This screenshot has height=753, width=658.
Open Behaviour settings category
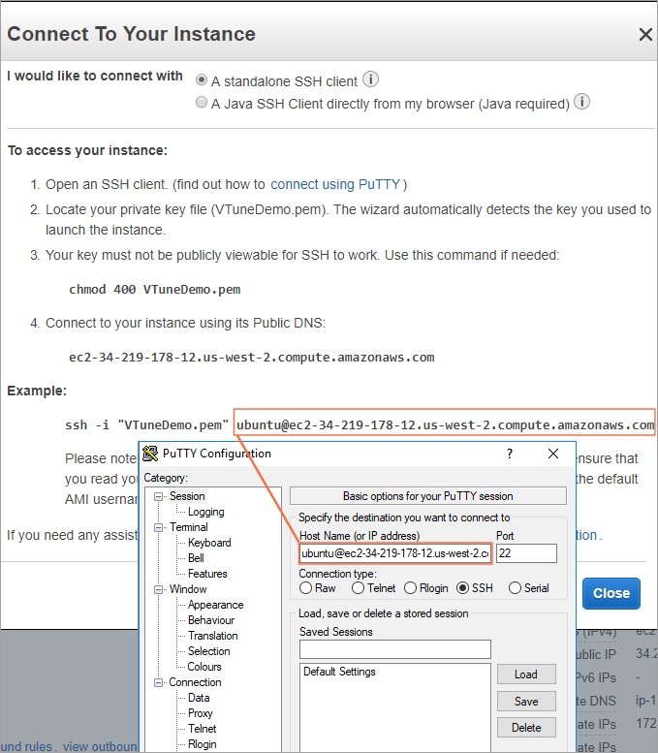pos(211,620)
